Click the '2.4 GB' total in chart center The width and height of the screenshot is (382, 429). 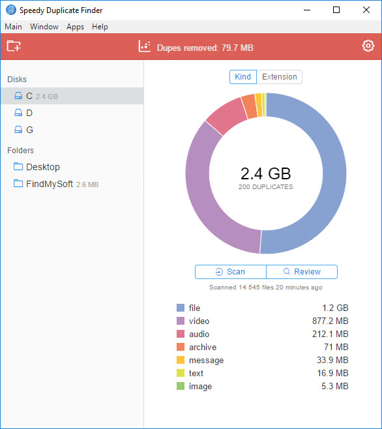click(266, 173)
